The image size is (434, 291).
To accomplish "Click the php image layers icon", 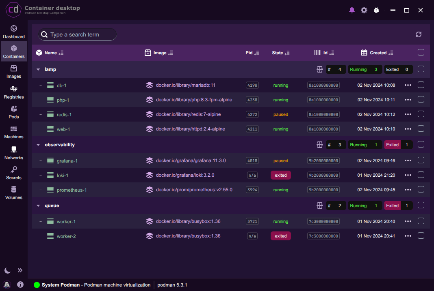I will click(150, 100).
